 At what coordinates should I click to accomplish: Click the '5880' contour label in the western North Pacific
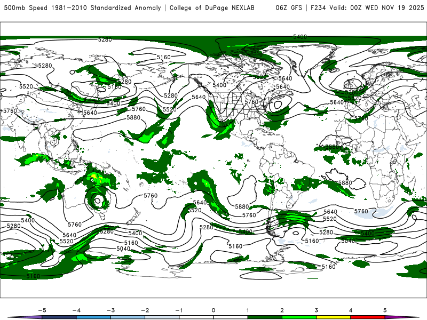point(133,117)
